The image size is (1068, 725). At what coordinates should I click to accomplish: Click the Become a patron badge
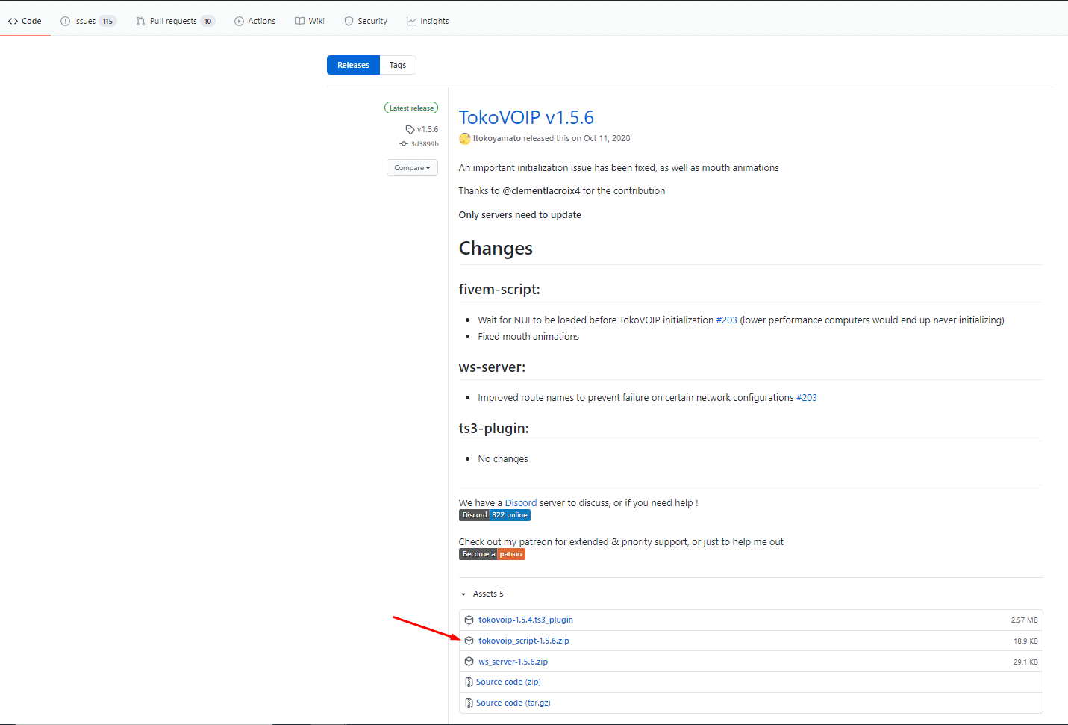pos(492,554)
